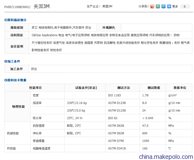Image resolution: width=194 pixels, height=160 pixels.
Task: Share to QQ Zone star icon
Action: tap(158, 6)
